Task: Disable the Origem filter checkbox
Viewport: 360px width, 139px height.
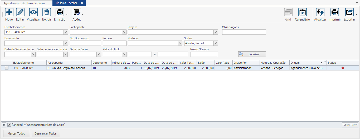Action: [x=9, y=125]
